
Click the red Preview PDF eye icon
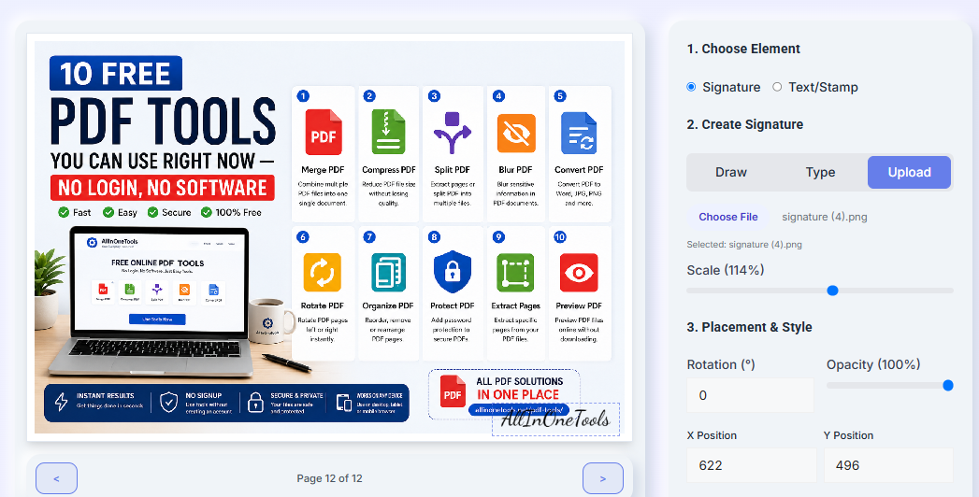click(x=579, y=273)
